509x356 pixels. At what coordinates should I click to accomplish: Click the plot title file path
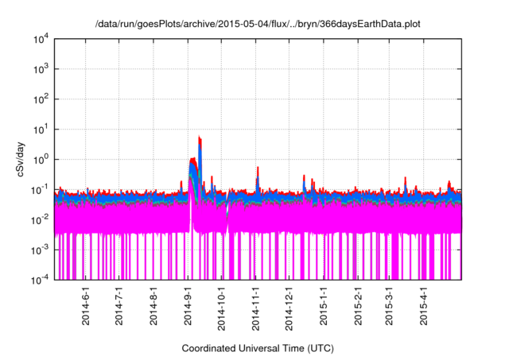(x=258, y=24)
